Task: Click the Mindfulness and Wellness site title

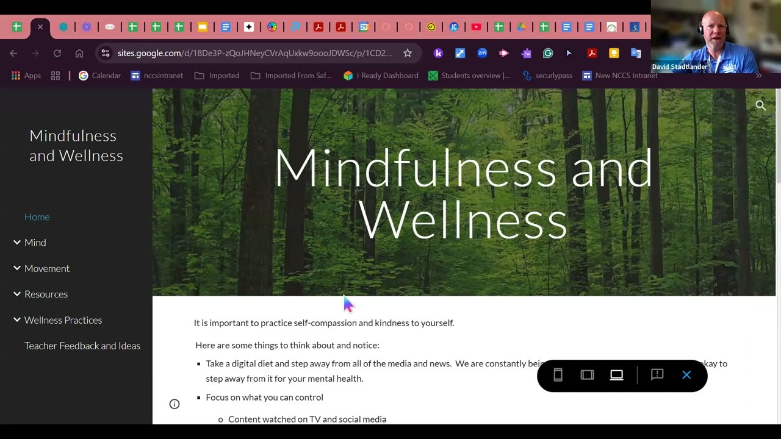Action: 76,146
